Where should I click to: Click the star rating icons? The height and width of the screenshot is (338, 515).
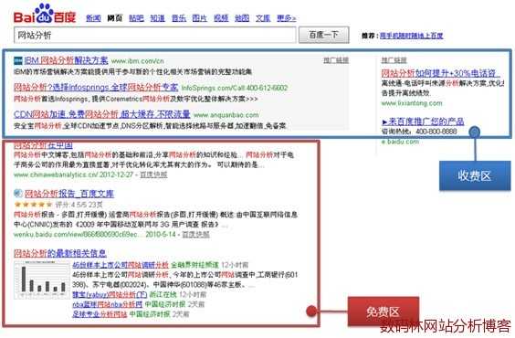click(33, 205)
